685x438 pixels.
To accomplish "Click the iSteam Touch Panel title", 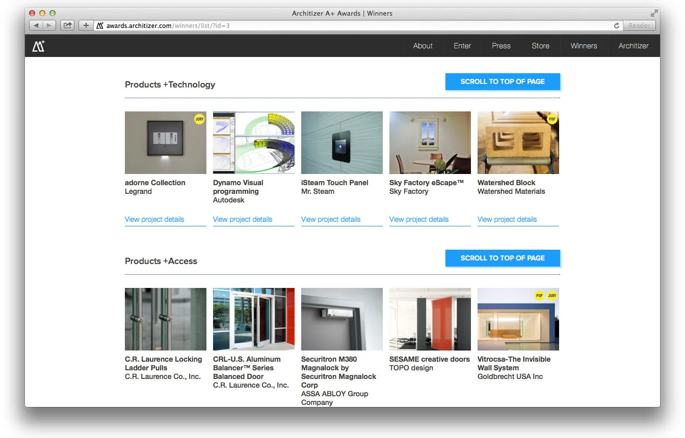I will tap(335, 183).
